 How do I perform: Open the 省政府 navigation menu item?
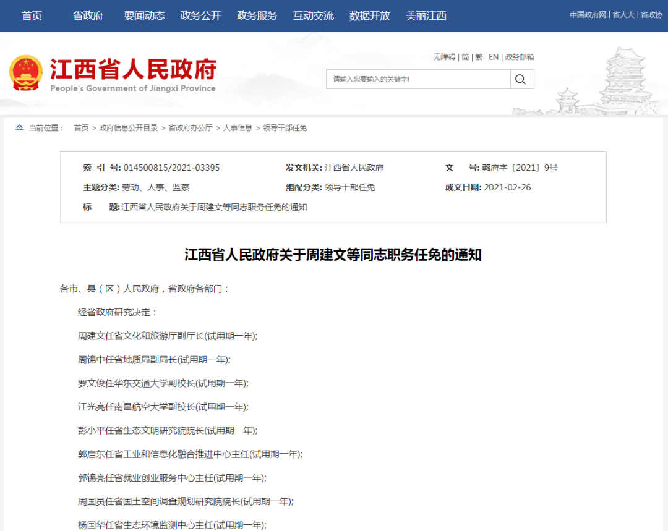(88, 15)
